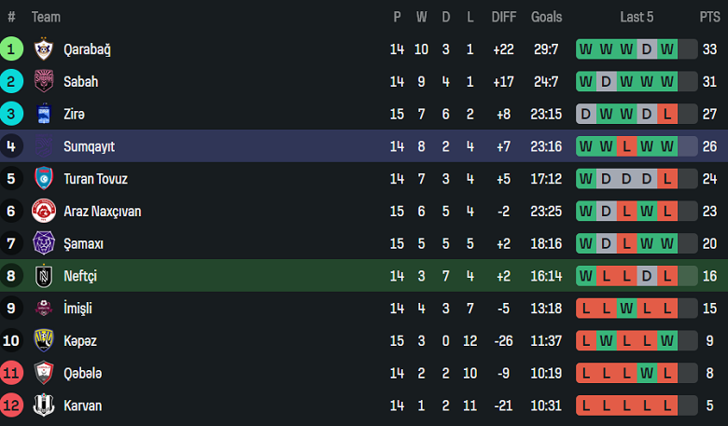Click the Qarabağ club crest icon
The image size is (728, 426).
click(43, 49)
